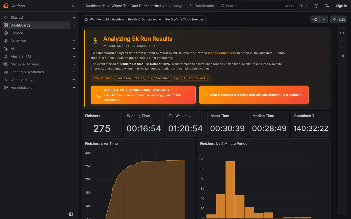Open the Starred menu item
351x219 pixels.
(17, 18)
